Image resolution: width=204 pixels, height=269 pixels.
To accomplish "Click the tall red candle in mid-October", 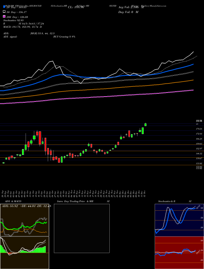I will [x=40, y=138].
